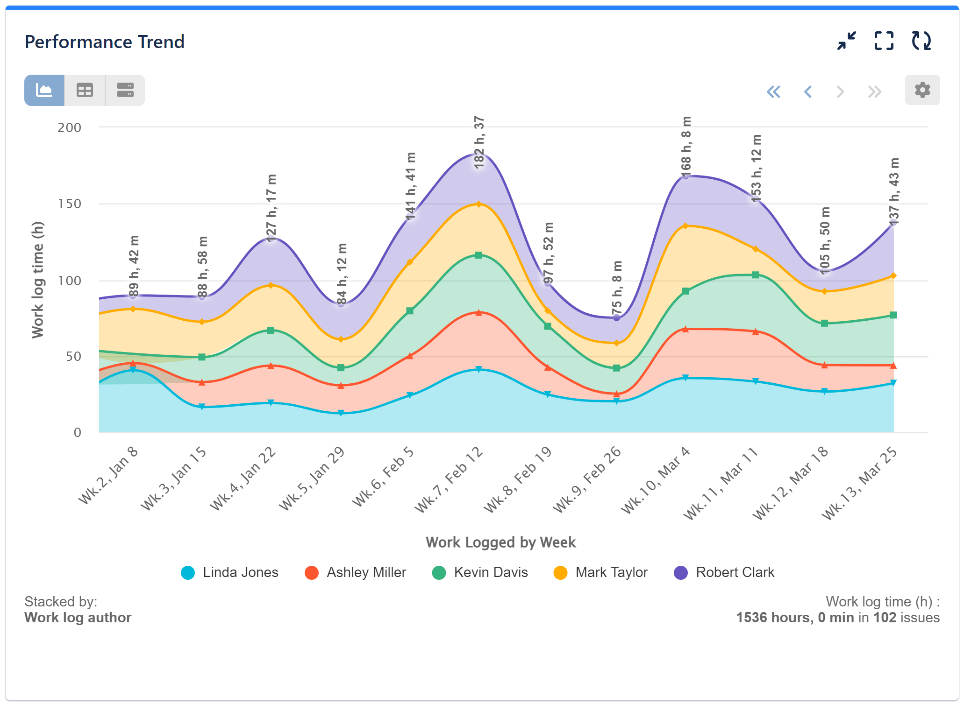Refresh the Performance Trend chart
The image size is (964, 704).
click(922, 42)
